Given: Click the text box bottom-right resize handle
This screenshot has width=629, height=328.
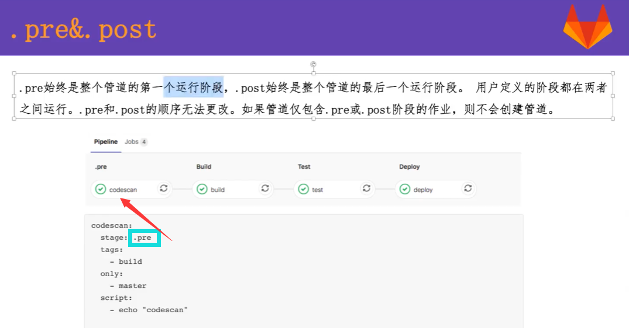Looking at the screenshot, I should (613, 118).
